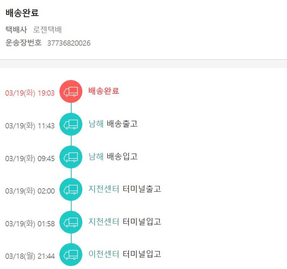287x269 pixels.
Task: Click 지천센터 in the 터미널입고 row
Action: pyautogui.click(x=104, y=221)
